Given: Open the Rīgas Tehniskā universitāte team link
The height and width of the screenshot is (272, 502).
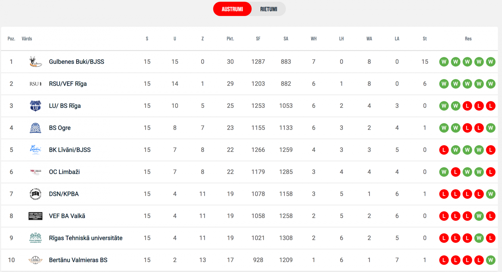Looking at the screenshot, I should [x=86, y=238].
